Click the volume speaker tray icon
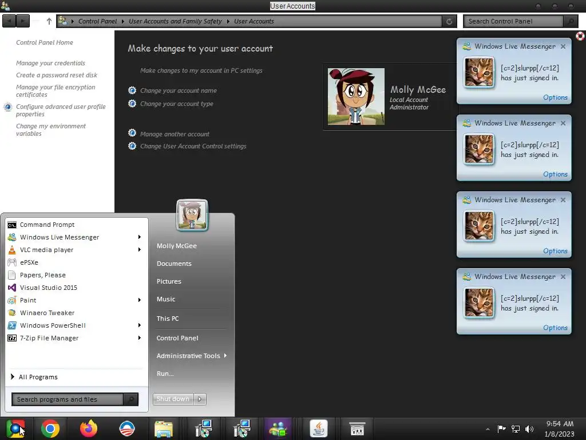Viewport: 586px width, 440px height. (x=529, y=429)
